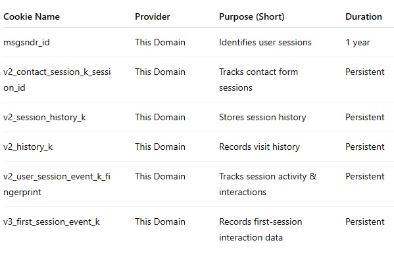Click 'Tracks session activity & interactions' text
Screen dimensions: 394x253
[x=268, y=184]
